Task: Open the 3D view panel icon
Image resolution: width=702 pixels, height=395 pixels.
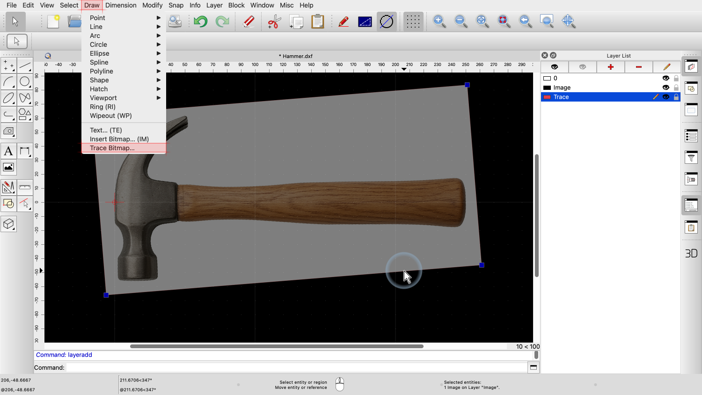Action: 691,253
